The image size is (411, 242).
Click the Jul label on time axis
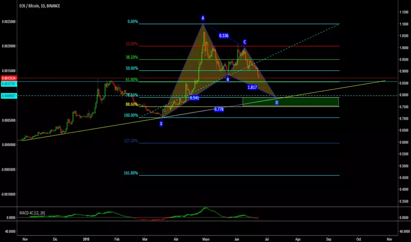(267, 239)
